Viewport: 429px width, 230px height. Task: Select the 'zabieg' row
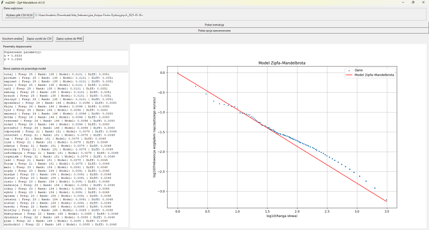[x=57, y=92]
